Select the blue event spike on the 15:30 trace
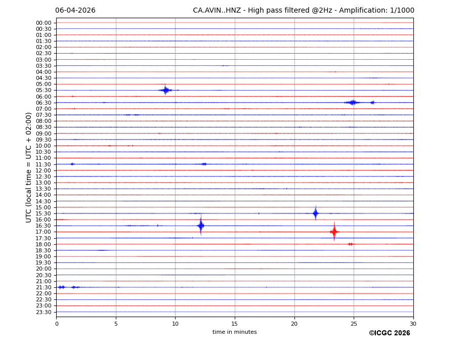Image resolution: width=469 pixels, height=352 pixels. [315, 213]
